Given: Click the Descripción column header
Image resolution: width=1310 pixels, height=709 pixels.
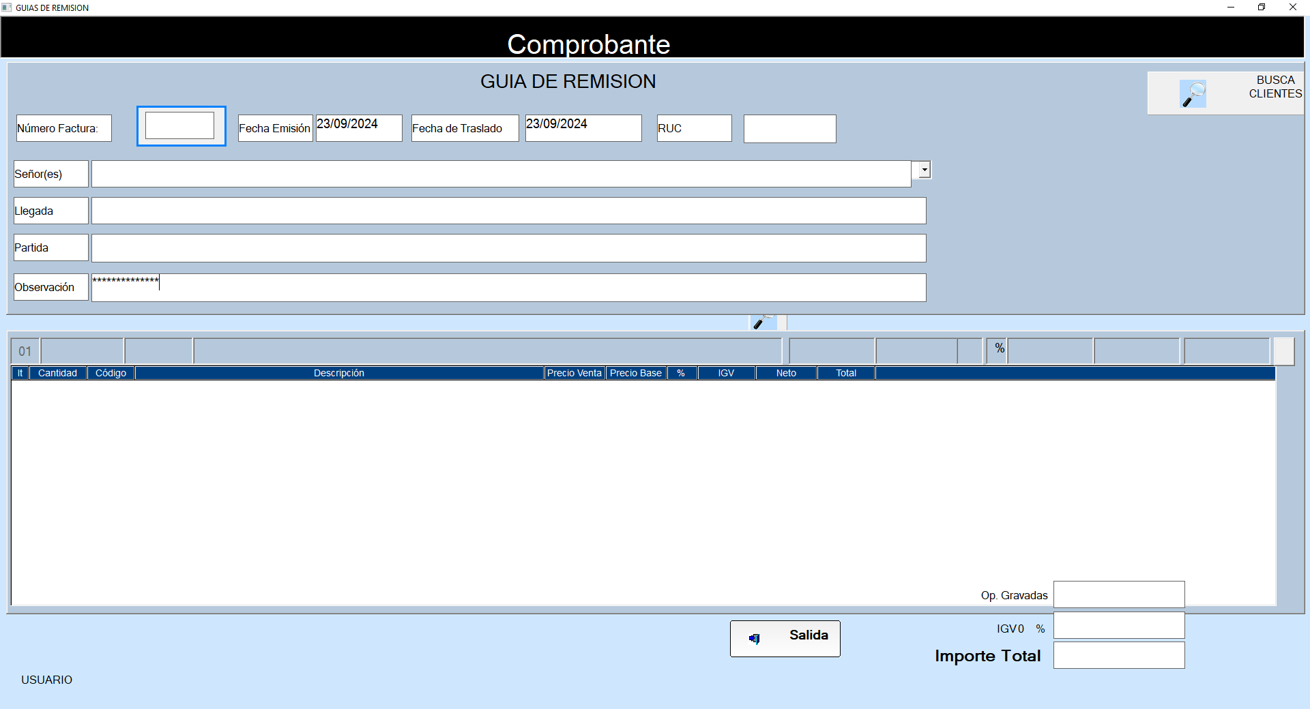Looking at the screenshot, I should [339, 373].
